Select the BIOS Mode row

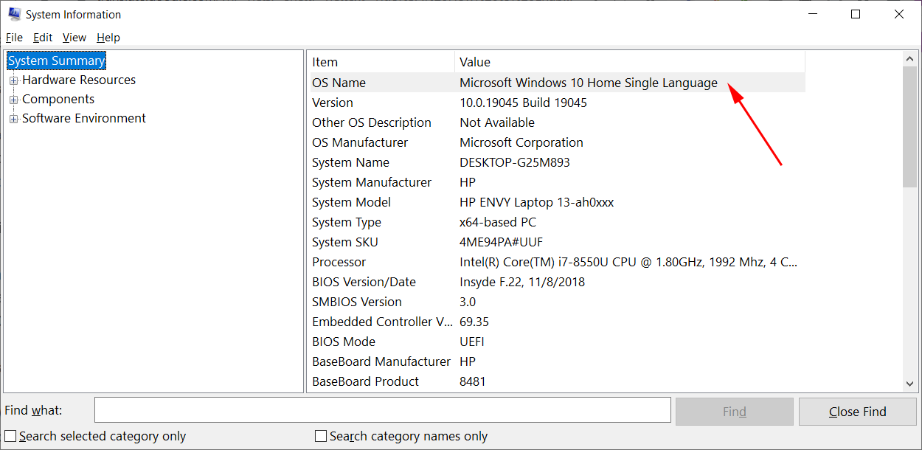tap(557, 342)
